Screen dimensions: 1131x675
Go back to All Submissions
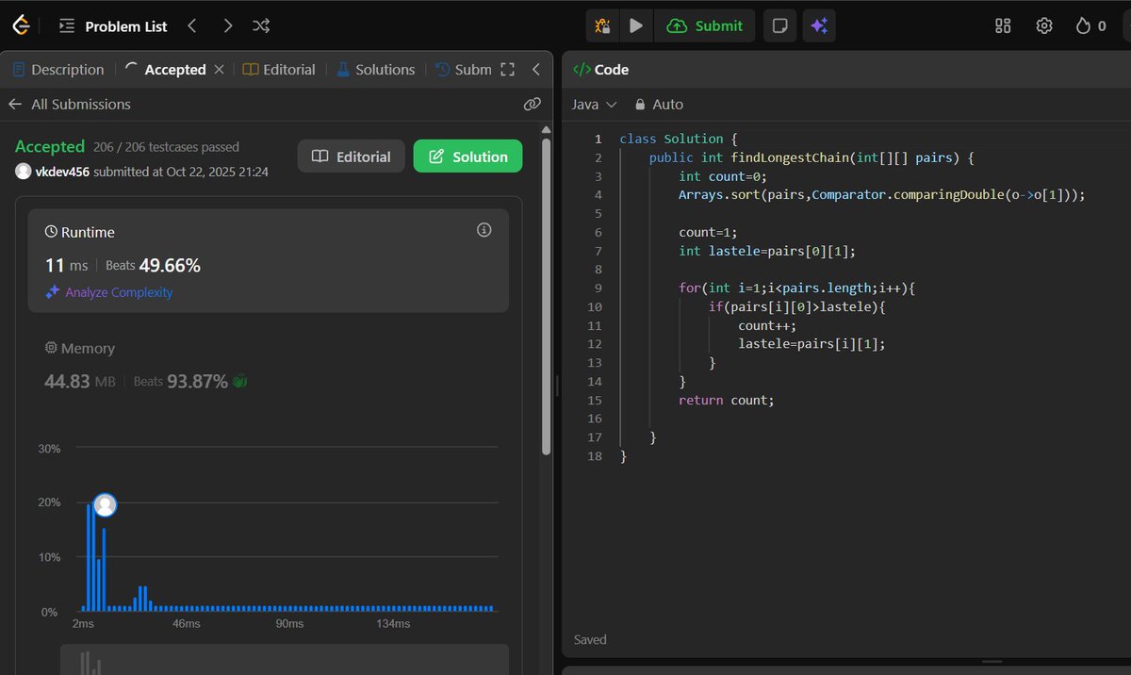(70, 105)
